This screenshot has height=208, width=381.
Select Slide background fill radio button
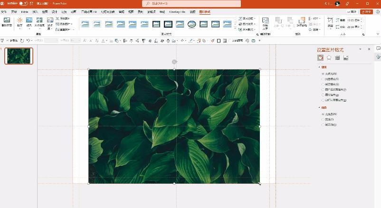point(323,100)
